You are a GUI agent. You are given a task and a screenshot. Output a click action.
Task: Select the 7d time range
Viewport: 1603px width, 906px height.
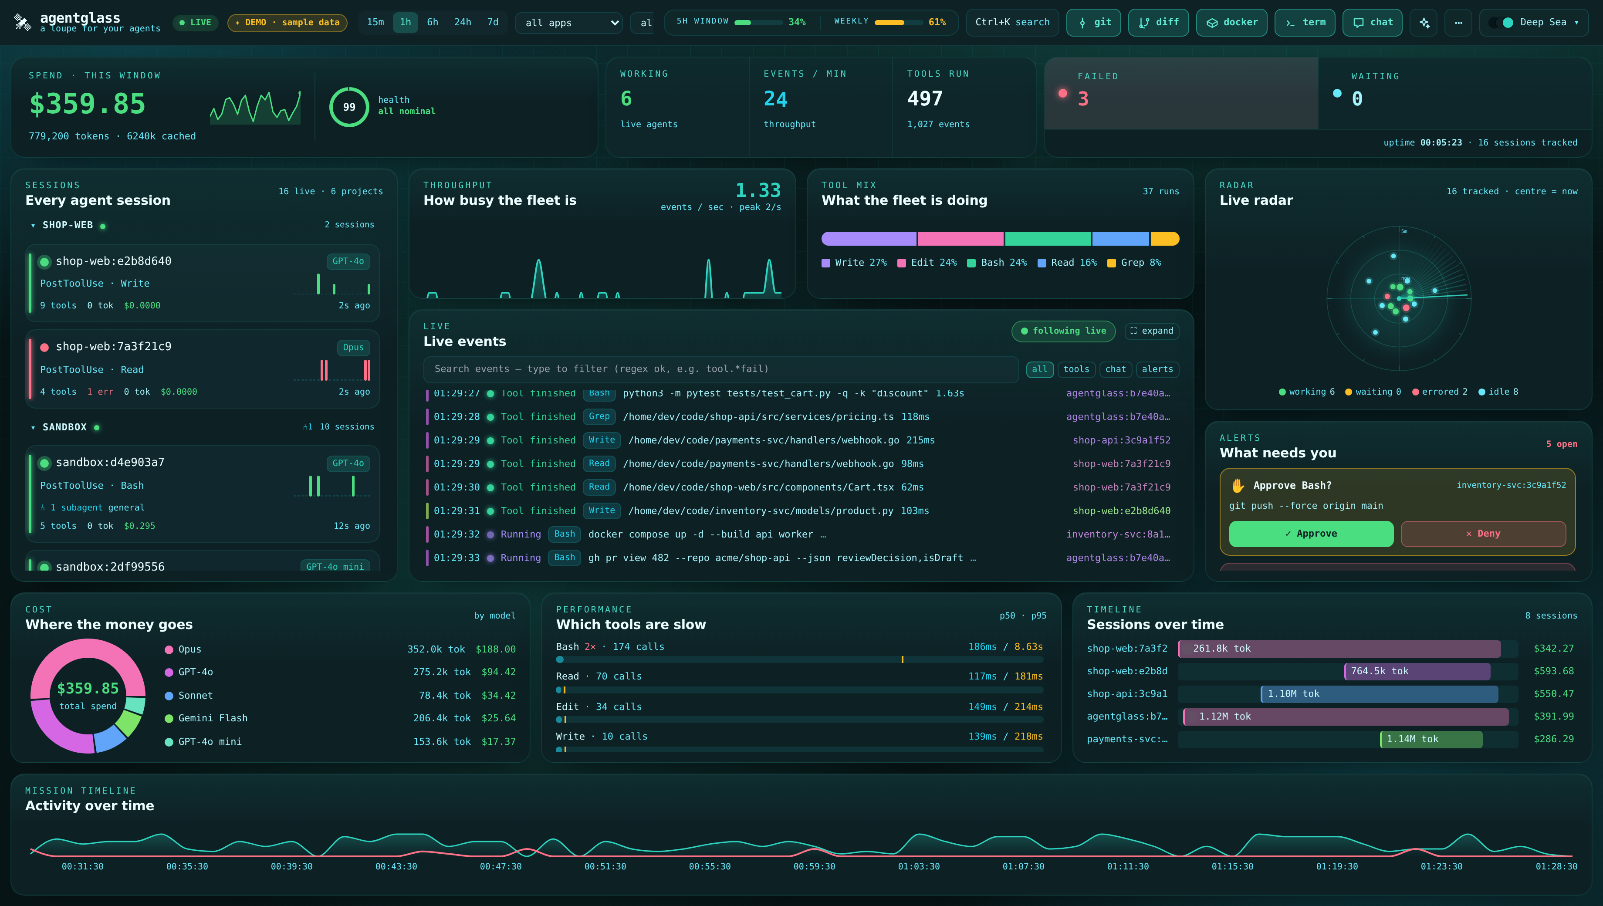pyautogui.click(x=493, y=22)
